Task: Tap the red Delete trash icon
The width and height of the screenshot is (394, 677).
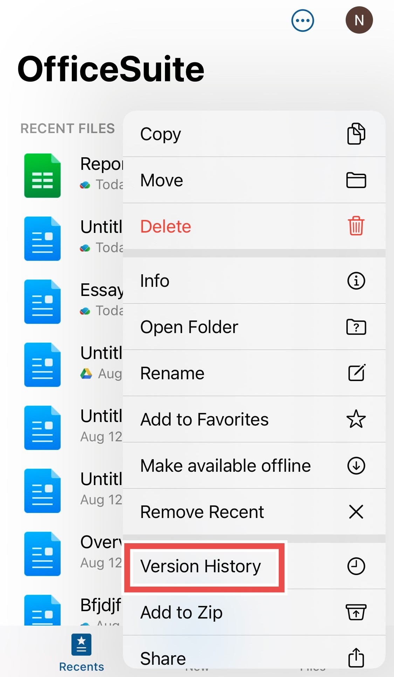Action: pos(356,226)
